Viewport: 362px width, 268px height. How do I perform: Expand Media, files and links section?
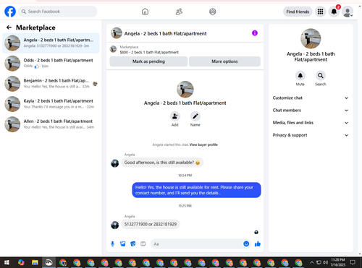click(x=311, y=123)
